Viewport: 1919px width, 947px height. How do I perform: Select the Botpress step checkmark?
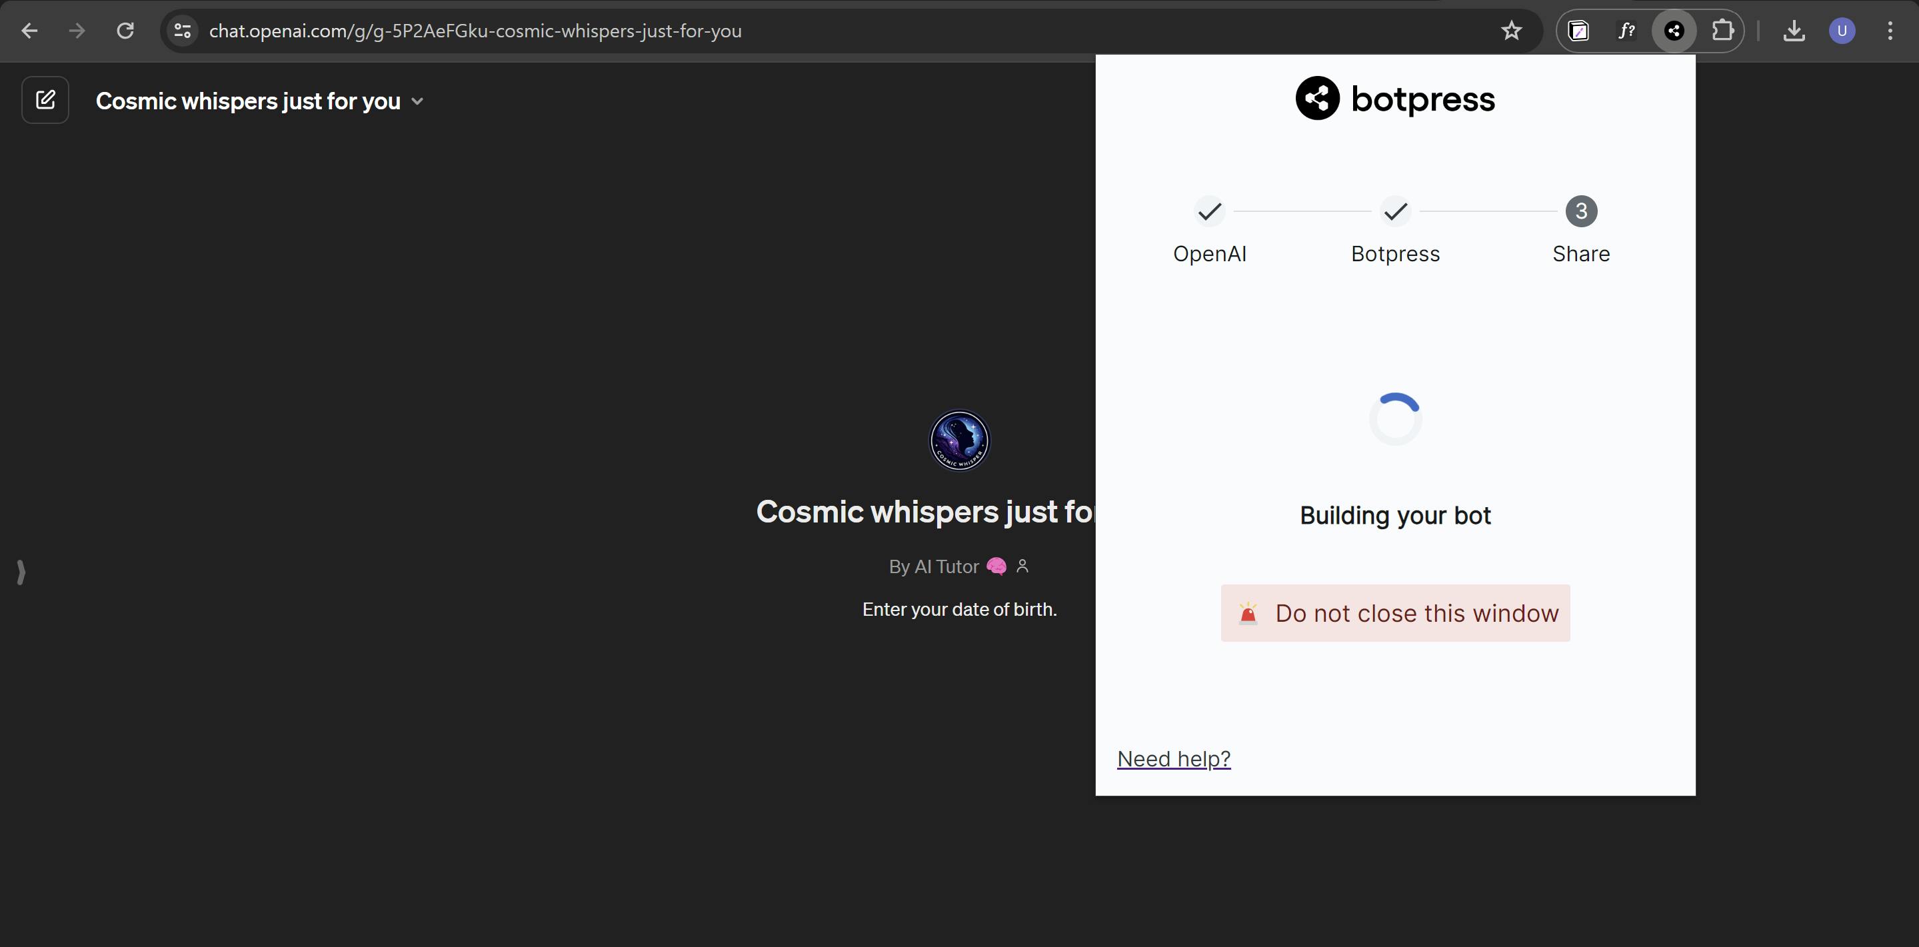(1394, 212)
